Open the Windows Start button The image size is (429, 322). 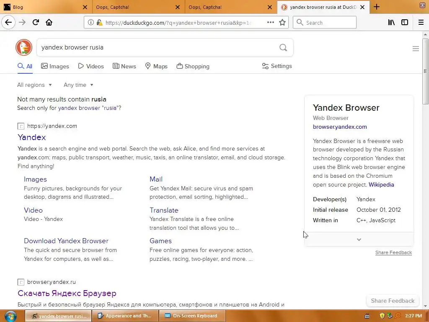coord(10,316)
